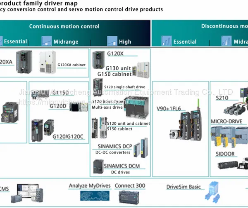The height and width of the screenshot is (208, 248).
Task: Select the SINAMICS DCP converter image
Action: click(141, 147)
